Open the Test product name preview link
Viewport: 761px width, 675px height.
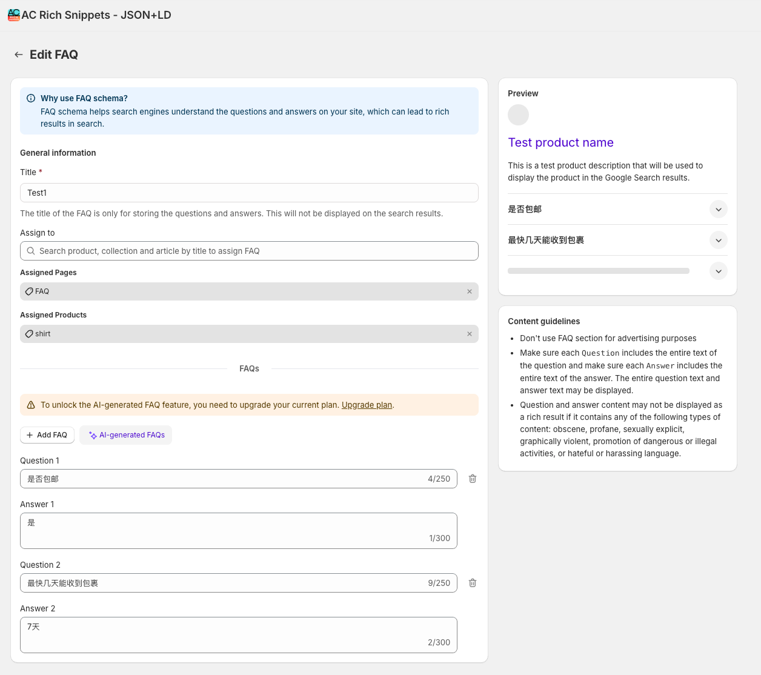pos(560,142)
